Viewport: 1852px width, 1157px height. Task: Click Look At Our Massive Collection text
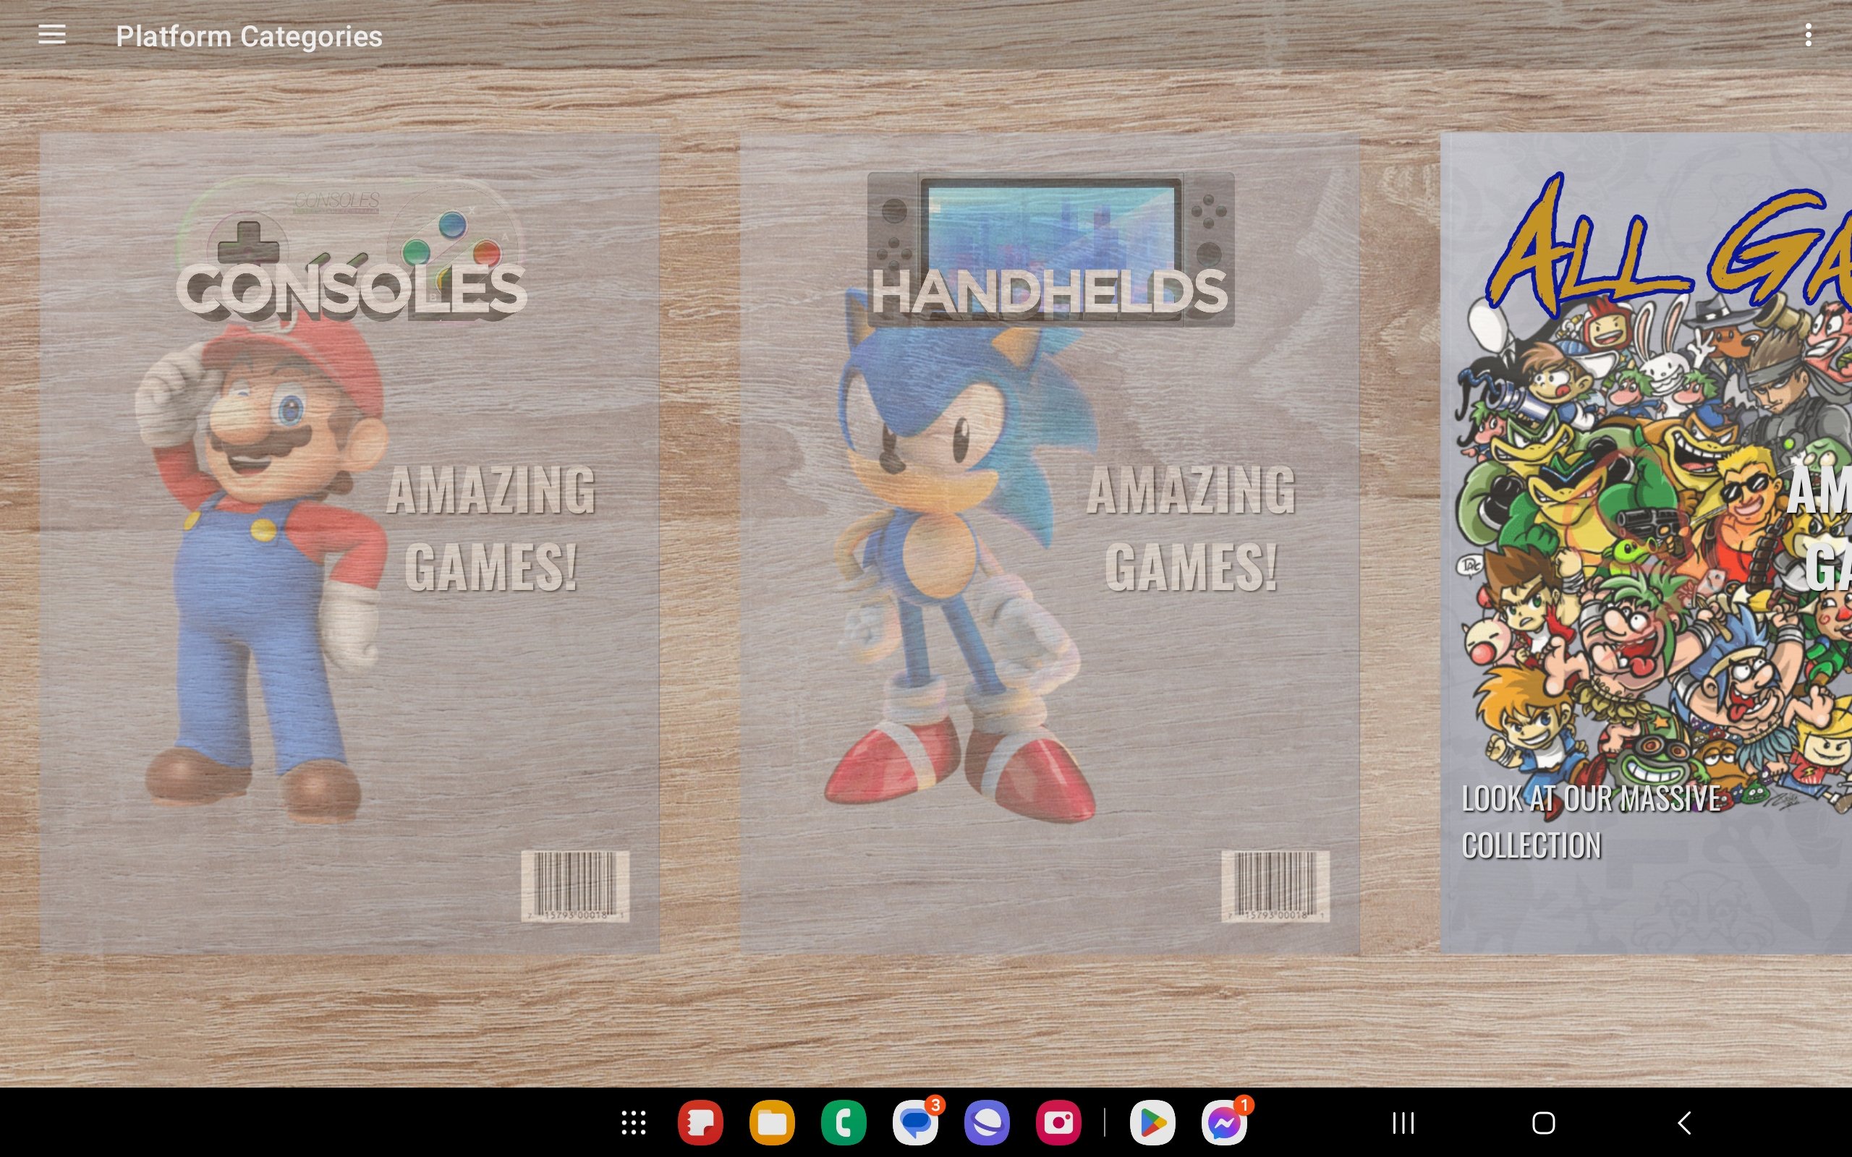pyautogui.click(x=1590, y=822)
